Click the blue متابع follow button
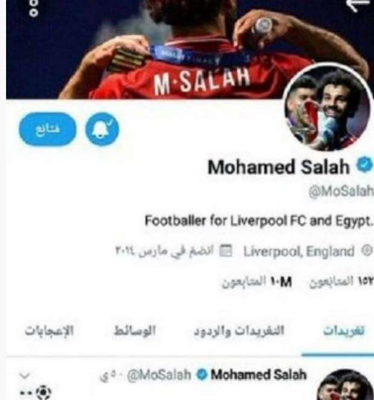Image resolution: width=374 pixels, height=400 pixels. click(48, 129)
